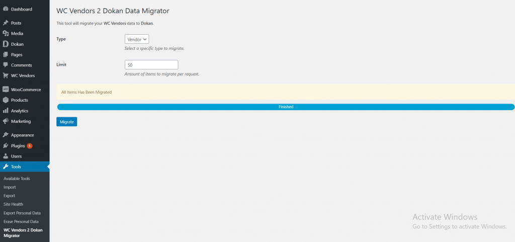515x242 pixels.
Task: Click the Comments speech bubble icon
Action: [x=5, y=65]
